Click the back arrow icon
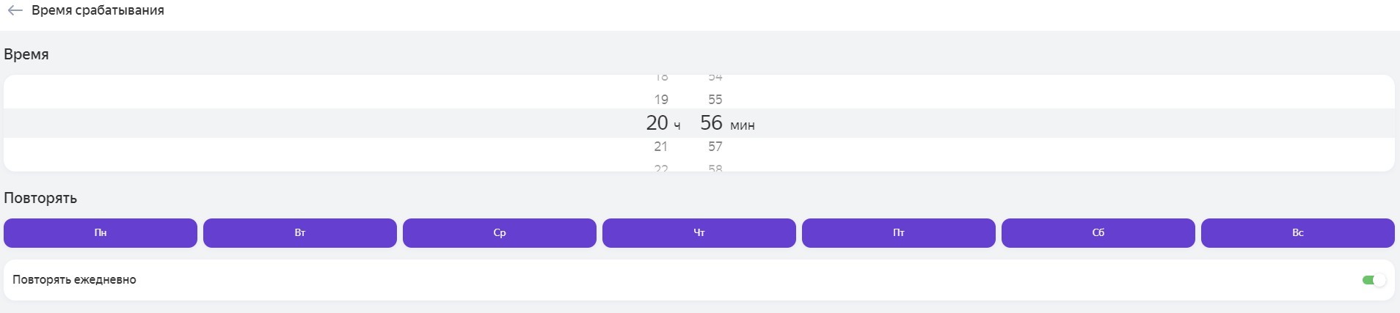The image size is (1400, 313). tap(15, 11)
